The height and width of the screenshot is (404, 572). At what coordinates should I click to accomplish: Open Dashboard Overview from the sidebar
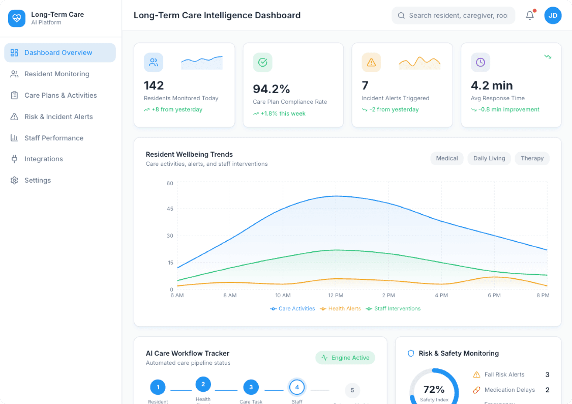coord(58,52)
